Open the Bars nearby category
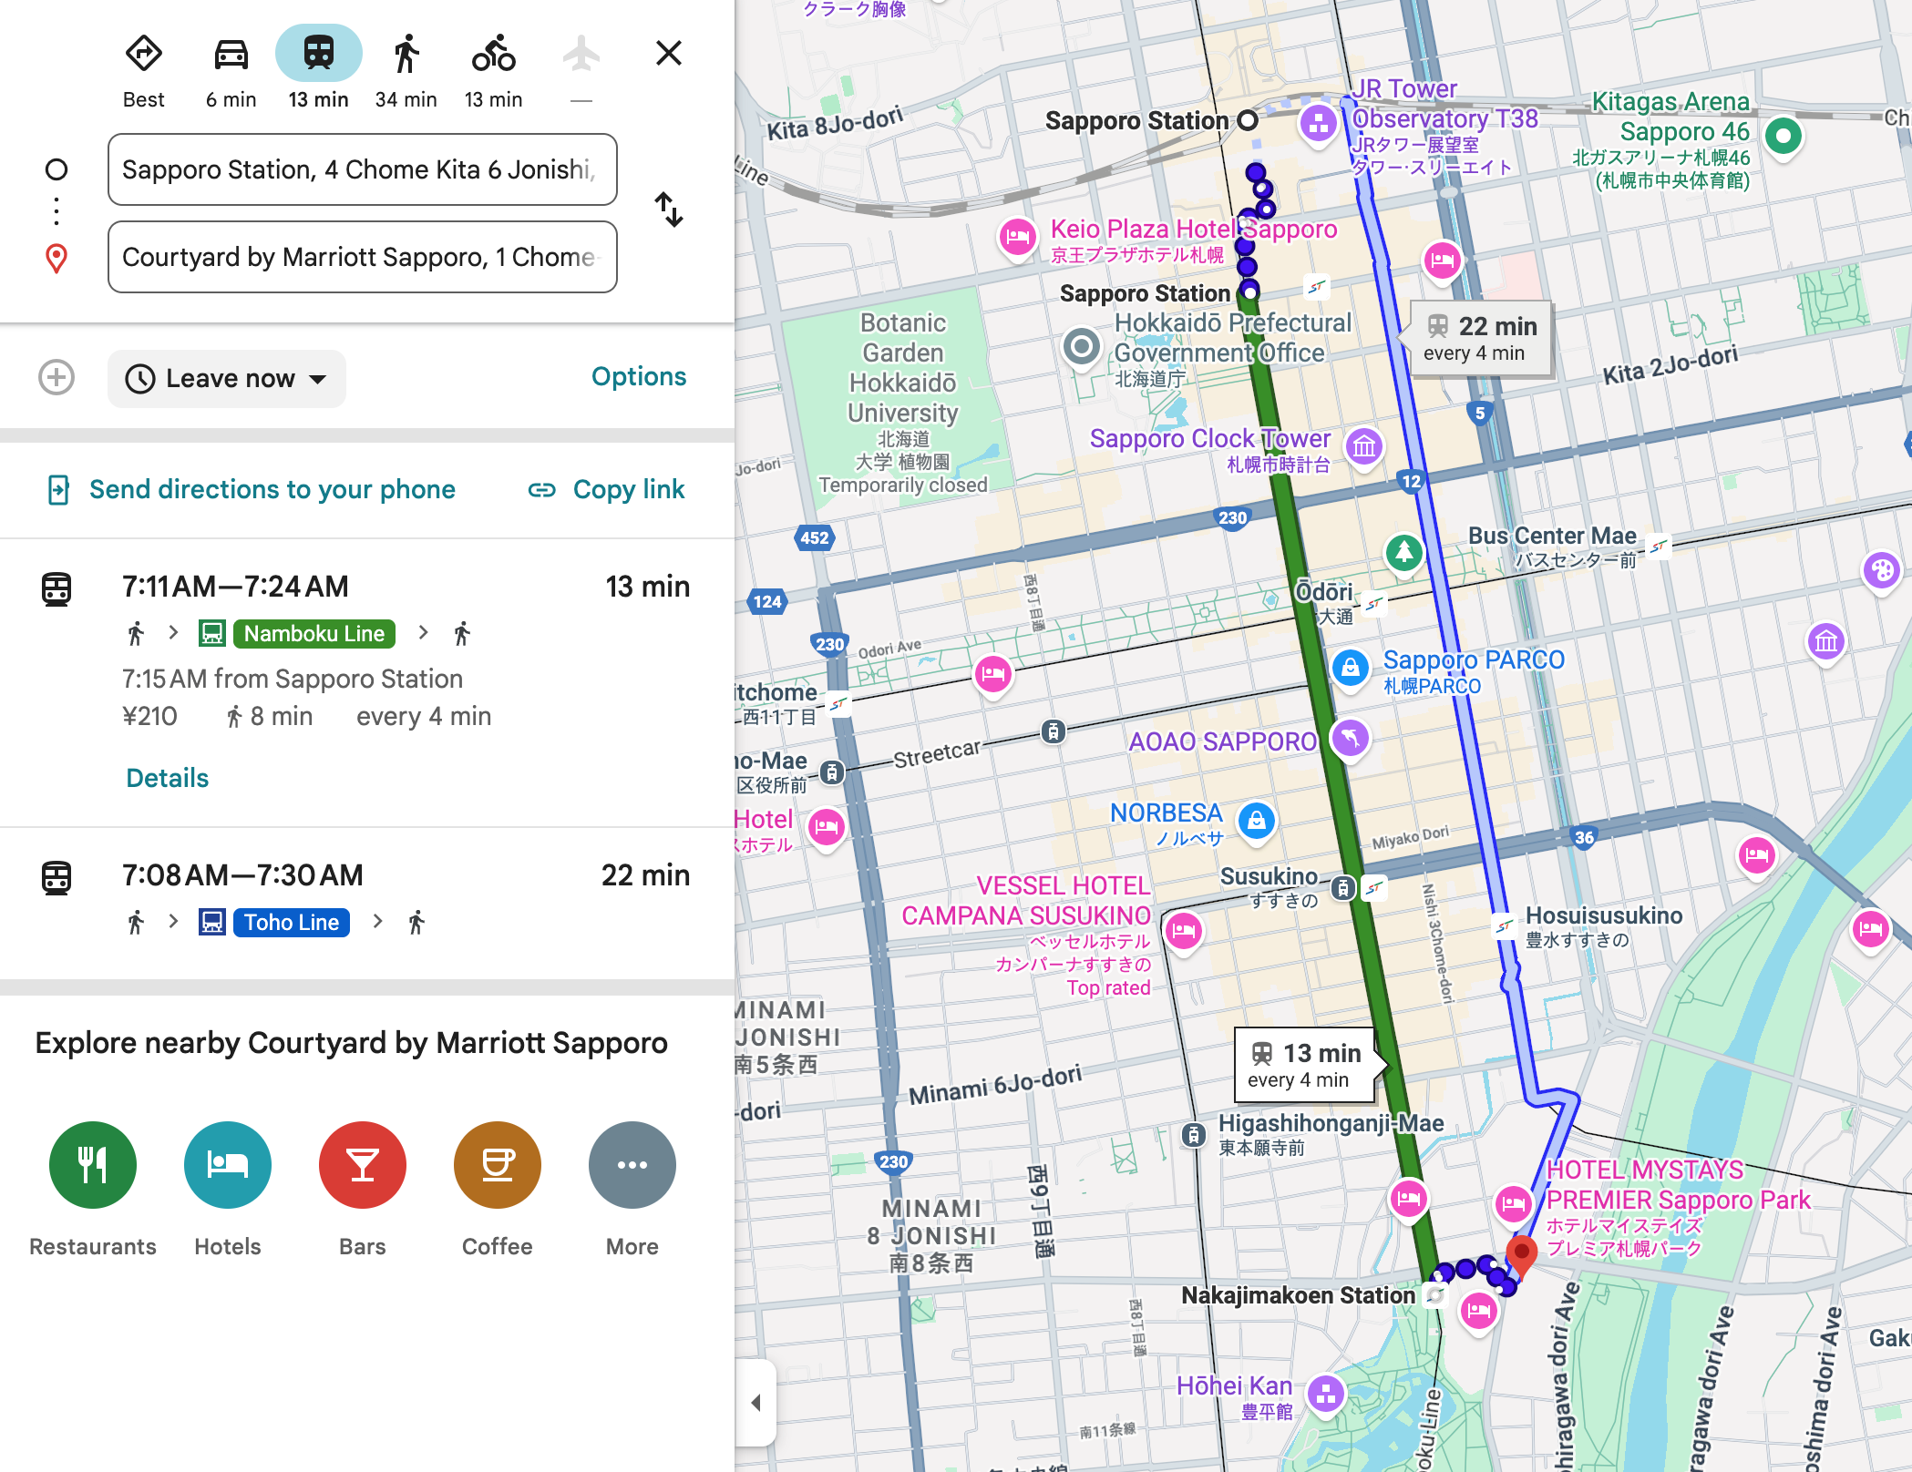 pyautogui.click(x=363, y=1165)
